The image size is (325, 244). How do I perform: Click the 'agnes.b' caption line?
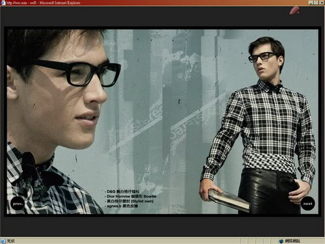pos(122,206)
